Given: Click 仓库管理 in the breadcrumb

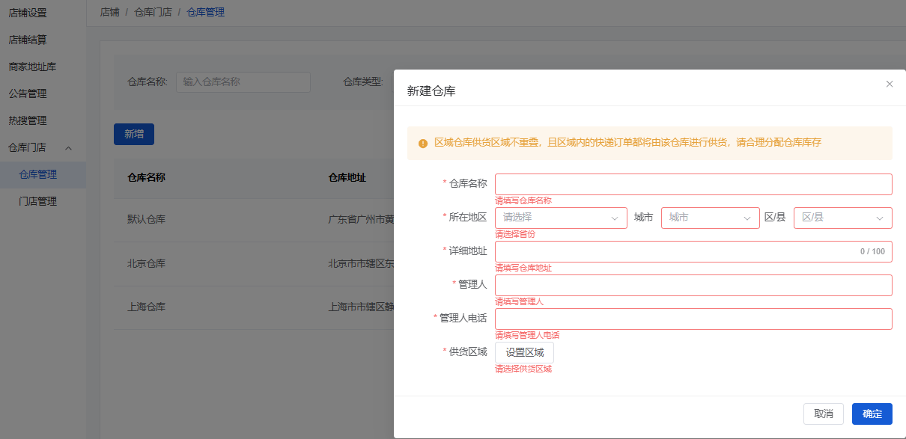Looking at the screenshot, I should (x=205, y=12).
